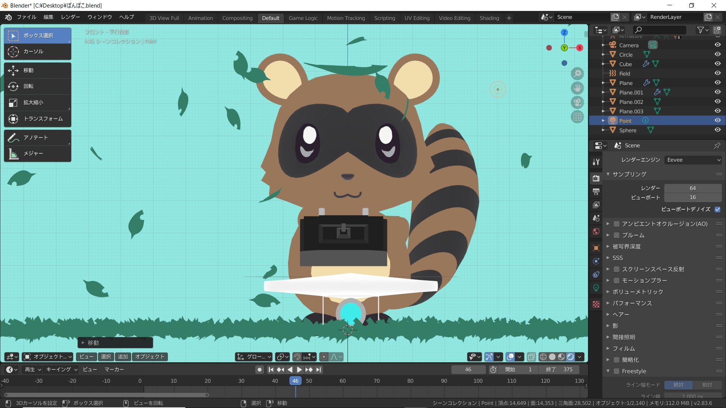Screen dimensions: 726x408
Task: Click the play animation button
Action: tap(299, 369)
